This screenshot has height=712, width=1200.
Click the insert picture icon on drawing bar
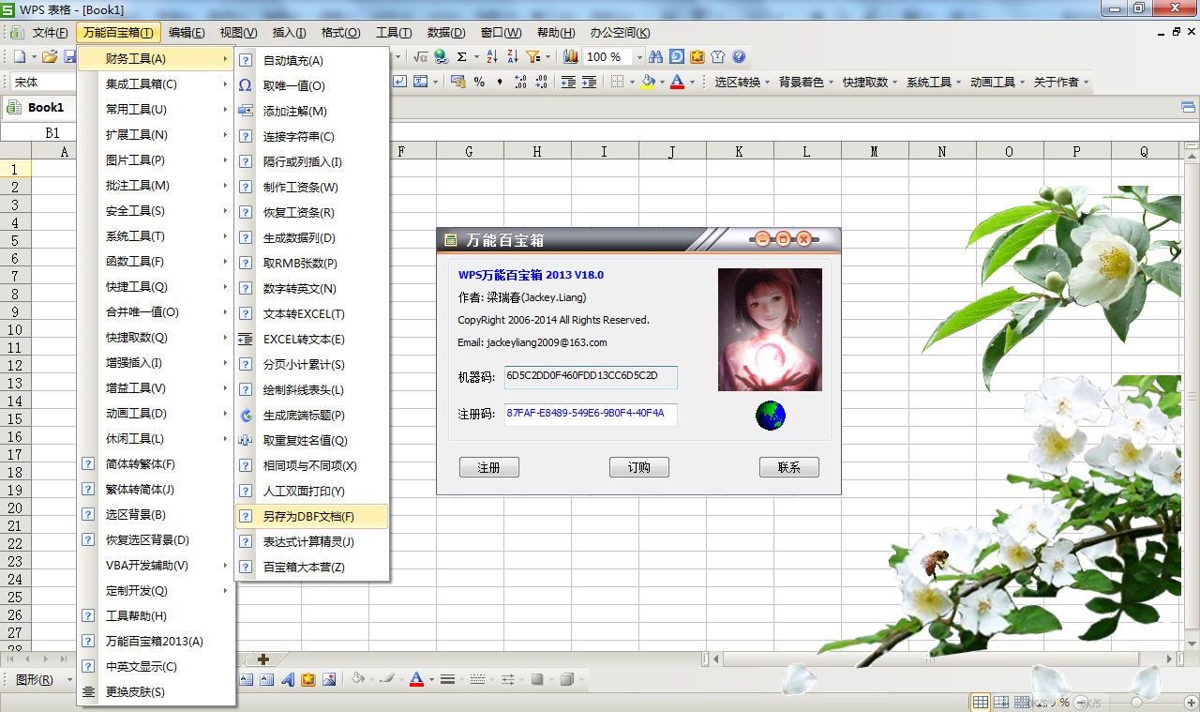point(329,679)
